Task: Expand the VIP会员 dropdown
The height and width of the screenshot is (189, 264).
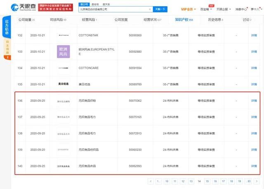Action: point(188,9)
